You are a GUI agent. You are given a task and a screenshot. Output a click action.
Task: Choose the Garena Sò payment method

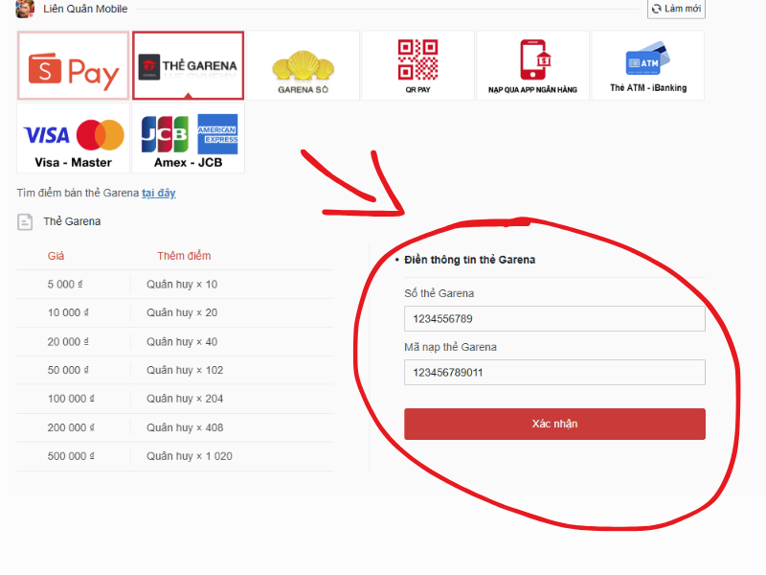pyautogui.click(x=303, y=65)
